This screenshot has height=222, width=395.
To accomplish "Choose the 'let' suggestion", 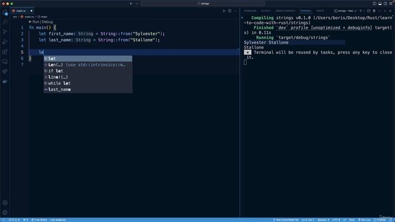I will click(88, 59).
